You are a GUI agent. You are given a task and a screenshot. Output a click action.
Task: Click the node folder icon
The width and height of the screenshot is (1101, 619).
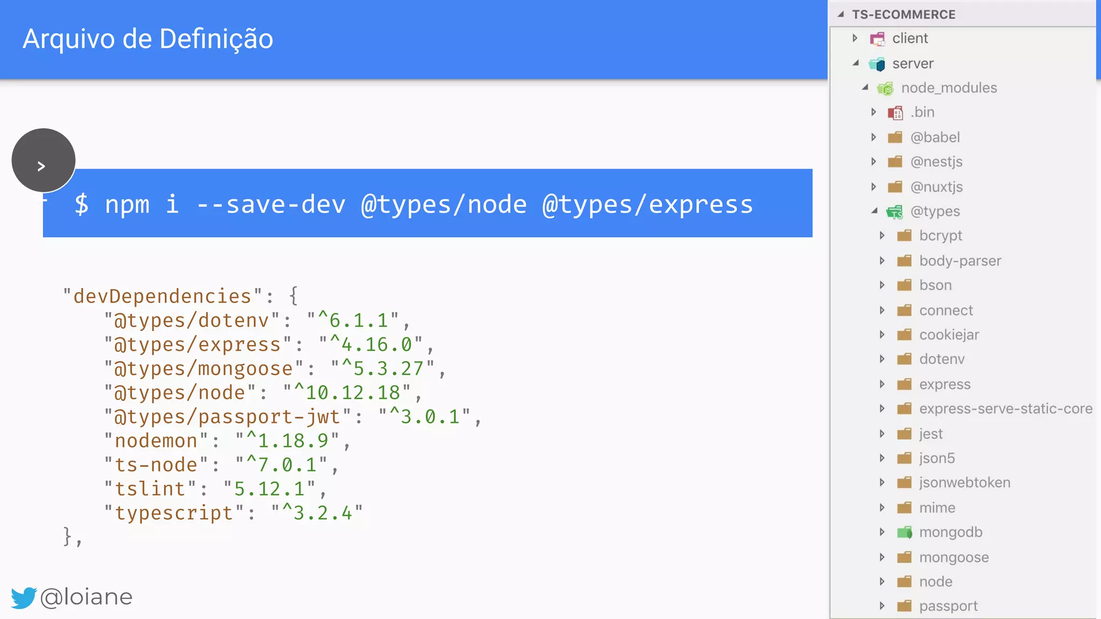905,581
